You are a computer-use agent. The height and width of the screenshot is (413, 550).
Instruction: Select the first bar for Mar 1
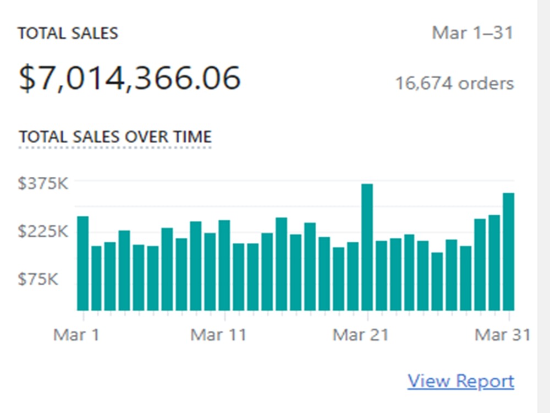(x=83, y=263)
